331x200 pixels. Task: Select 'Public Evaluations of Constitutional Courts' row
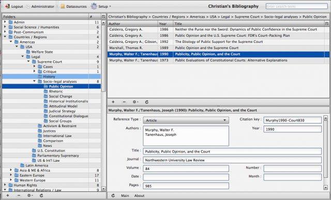(218, 60)
